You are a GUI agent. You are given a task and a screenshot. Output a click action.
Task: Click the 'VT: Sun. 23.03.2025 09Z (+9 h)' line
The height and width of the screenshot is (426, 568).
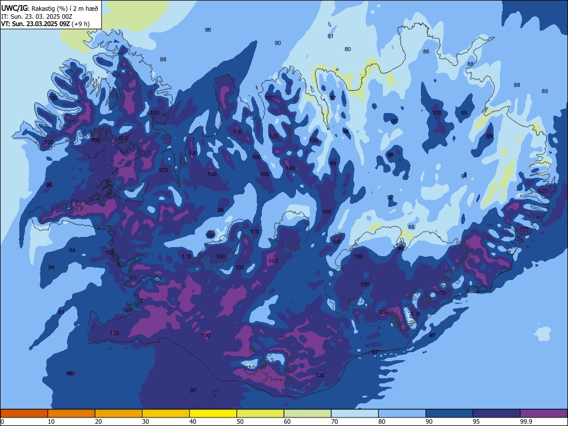point(45,24)
